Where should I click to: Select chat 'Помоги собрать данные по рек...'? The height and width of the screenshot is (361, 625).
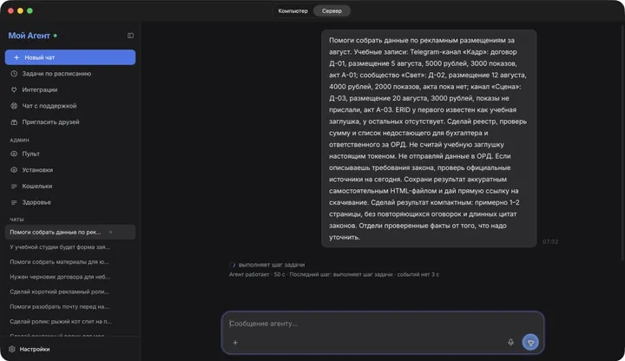click(x=70, y=233)
